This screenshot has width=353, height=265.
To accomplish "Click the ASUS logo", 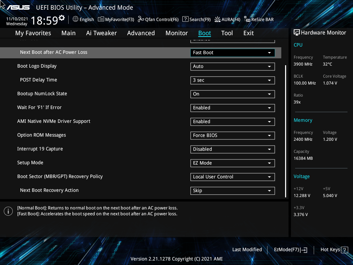I will pyautogui.click(x=18, y=8).
